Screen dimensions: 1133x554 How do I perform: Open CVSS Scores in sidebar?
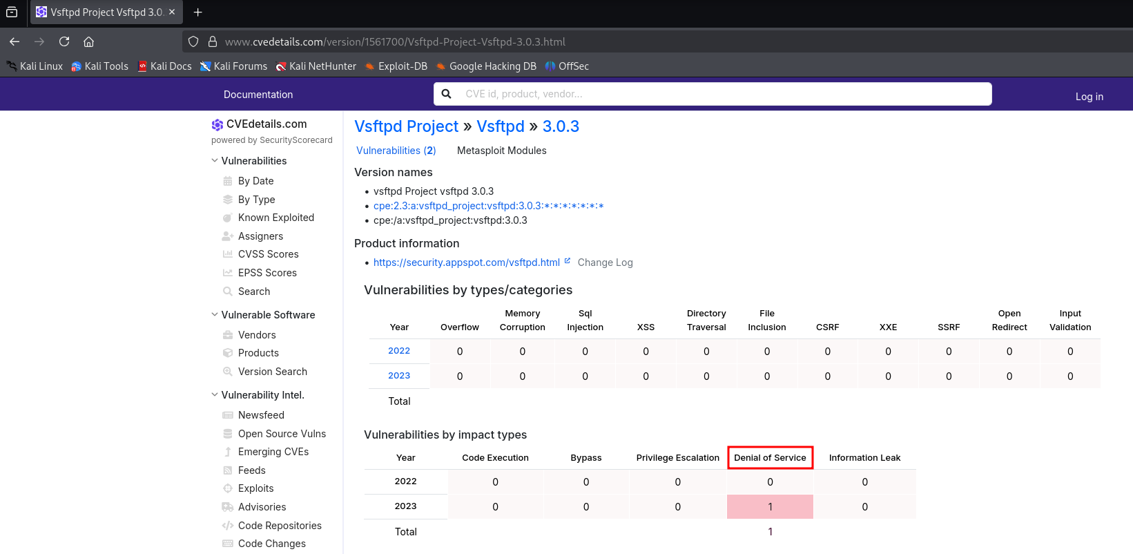pyautogui.click(x=268, y=254)
